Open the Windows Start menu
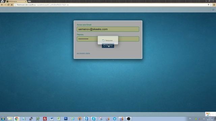Viewport: 216px width, 121px height. [x=3, y=119]
